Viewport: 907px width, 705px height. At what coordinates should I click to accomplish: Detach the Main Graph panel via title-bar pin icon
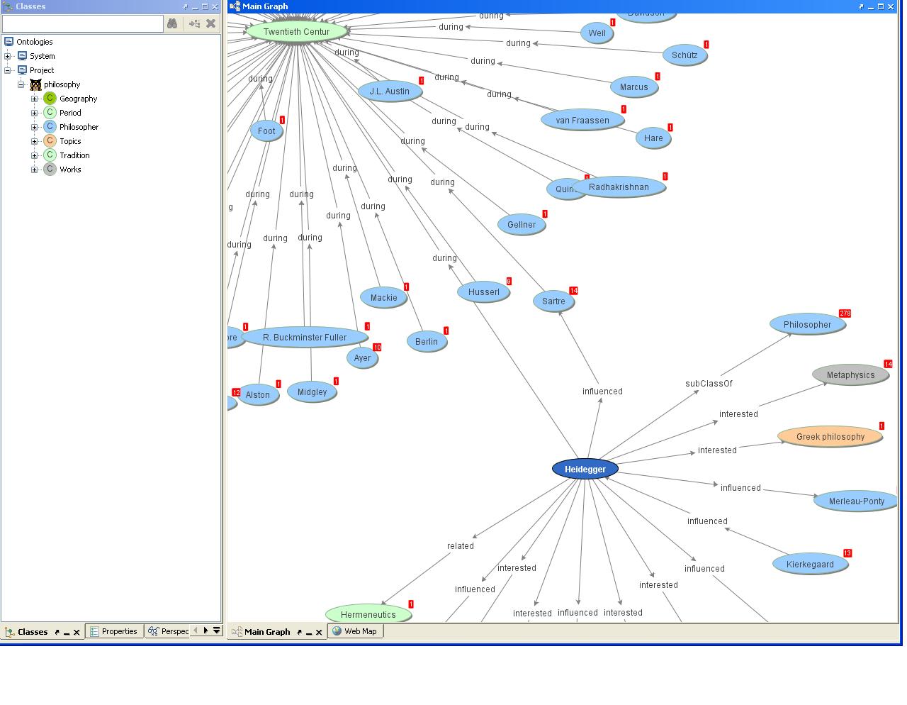point(862,6)
